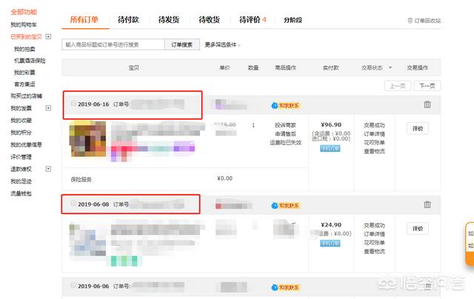
Task: Contact seller via 和我联系 on 2019-06-06 order
Action: click(285, 287)
